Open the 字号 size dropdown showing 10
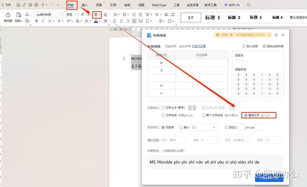Viewport: 307px width, 187px height. 273,140
